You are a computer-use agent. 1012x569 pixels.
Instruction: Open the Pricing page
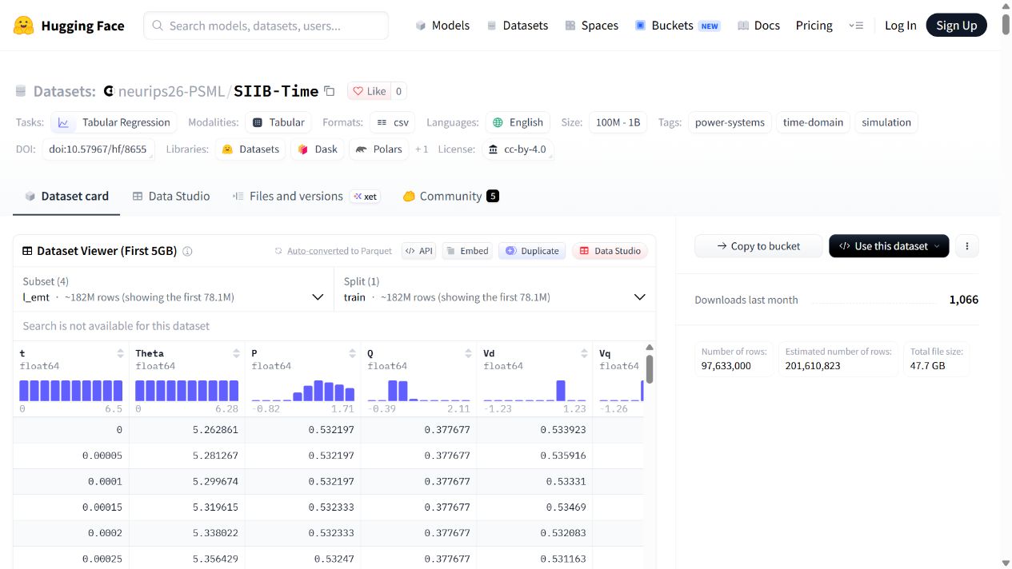(814, 26)
